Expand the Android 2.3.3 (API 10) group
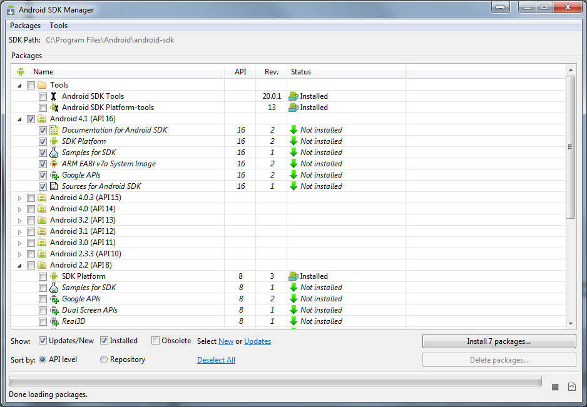The width and height of the screenshot is (587, 407). [x=20, y=254]
